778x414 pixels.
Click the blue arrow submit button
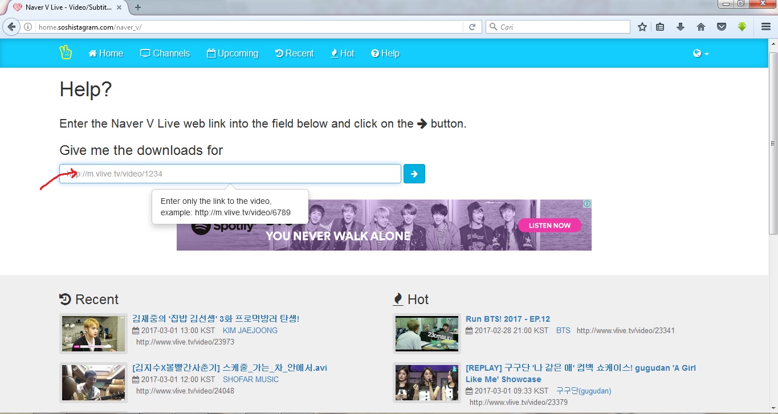pos(414,174)
